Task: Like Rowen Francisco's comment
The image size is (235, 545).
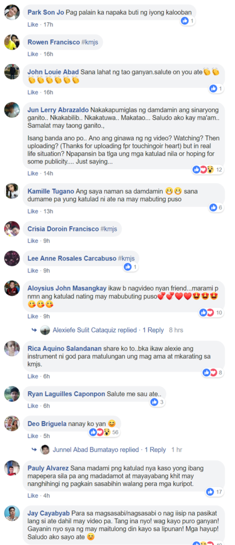Action: pyautogui.click(x=32, y=54)
